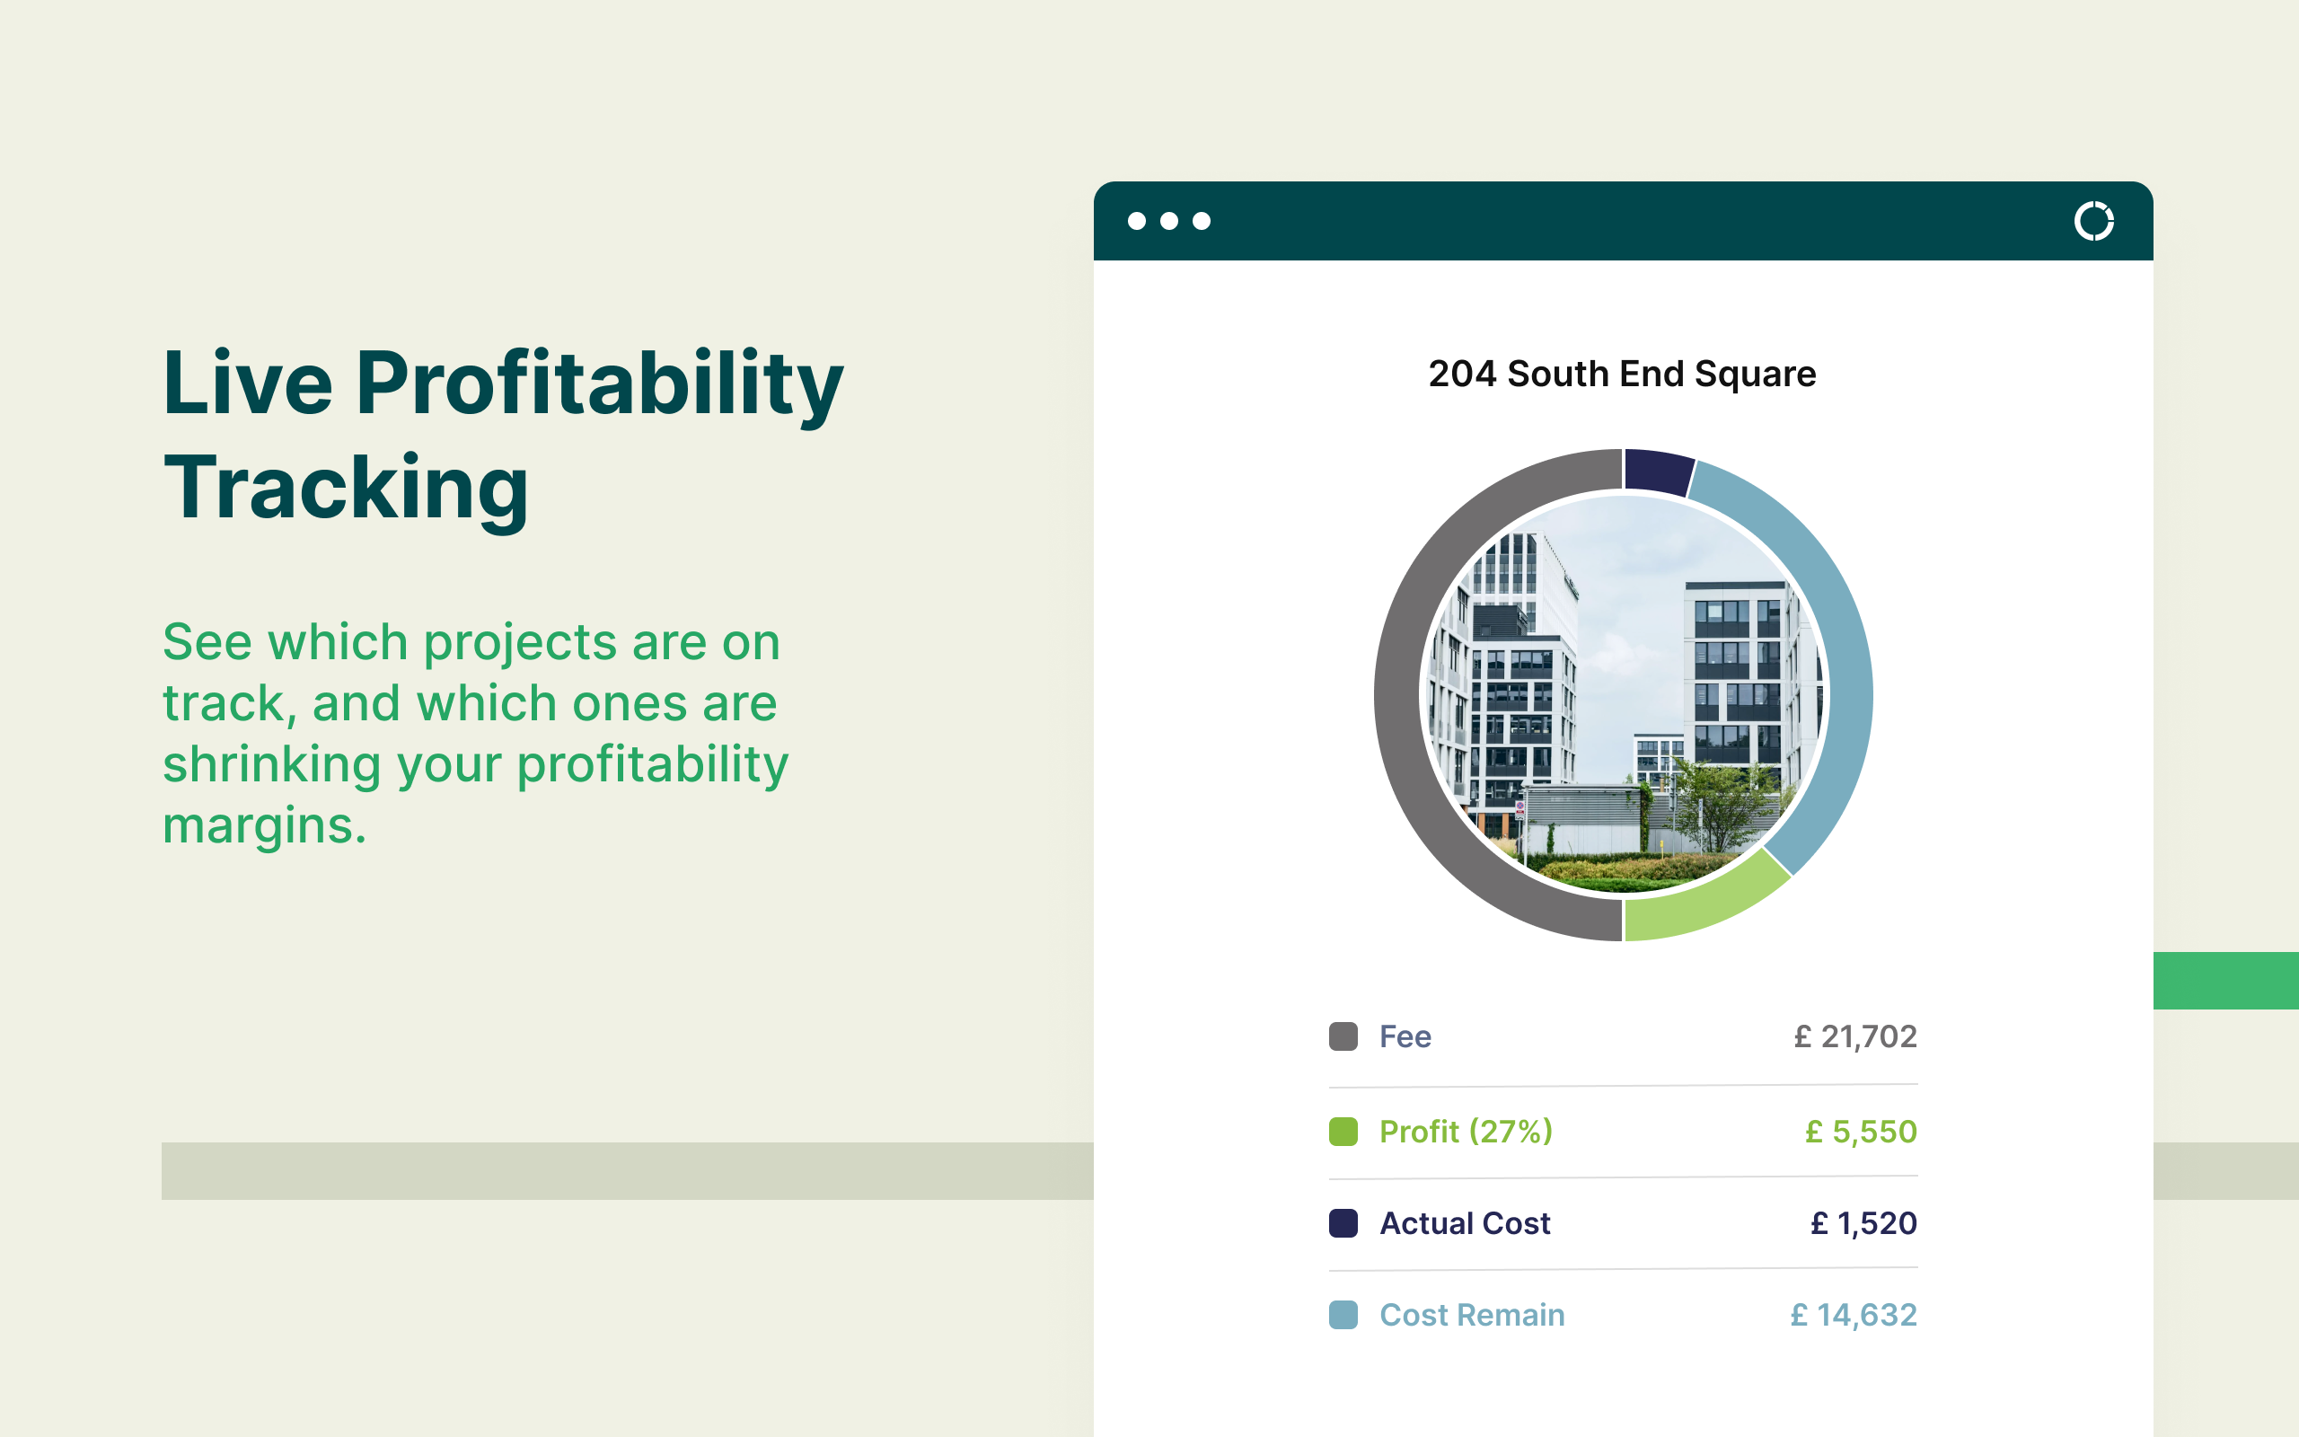This screenshot has height=1437, width=2299.
Task: Click the circular logo icon in window header
Action: 2092,222
